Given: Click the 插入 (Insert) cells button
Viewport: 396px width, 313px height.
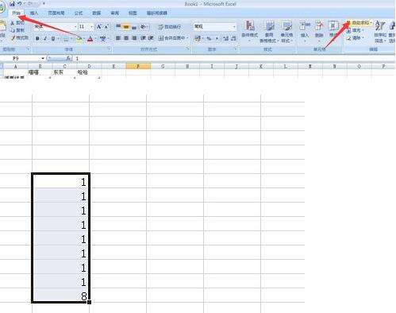Looking at the screenshot, I should pyautogui.click(x=305, y=30).
